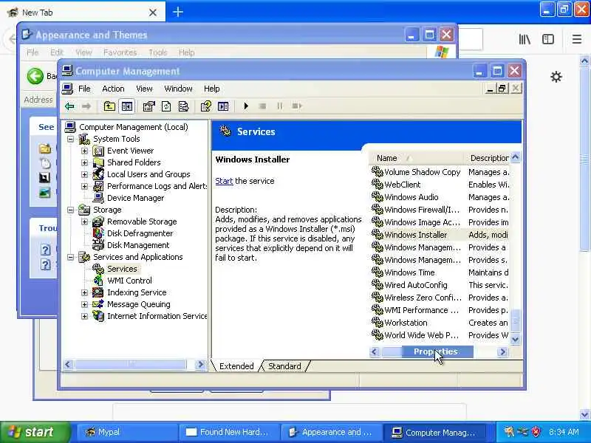Click the Stop Service toolbar icon
Screen dimensions: 591x443
coord(263,106)
